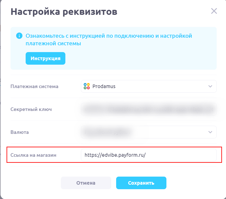This screenshot has height=199, width=226.
Task: Focus the Секретный ключ input field
Action: click(x=148, y=109)
